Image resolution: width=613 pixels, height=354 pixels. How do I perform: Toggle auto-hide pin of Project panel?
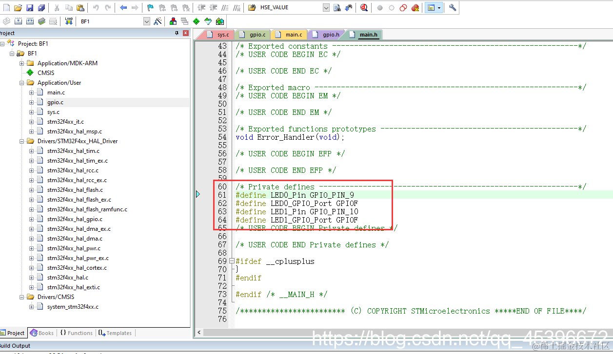(x=177, y=33)
